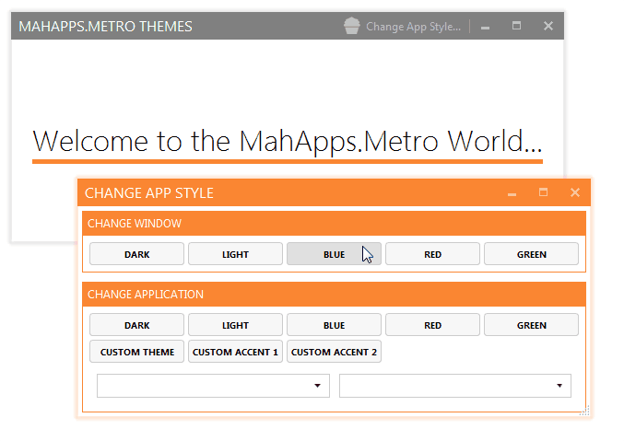Image resolution: width=624 pixels, height=441 pixels.
Task: Minimize the Change App Style dialog
Action: point(512,193)
